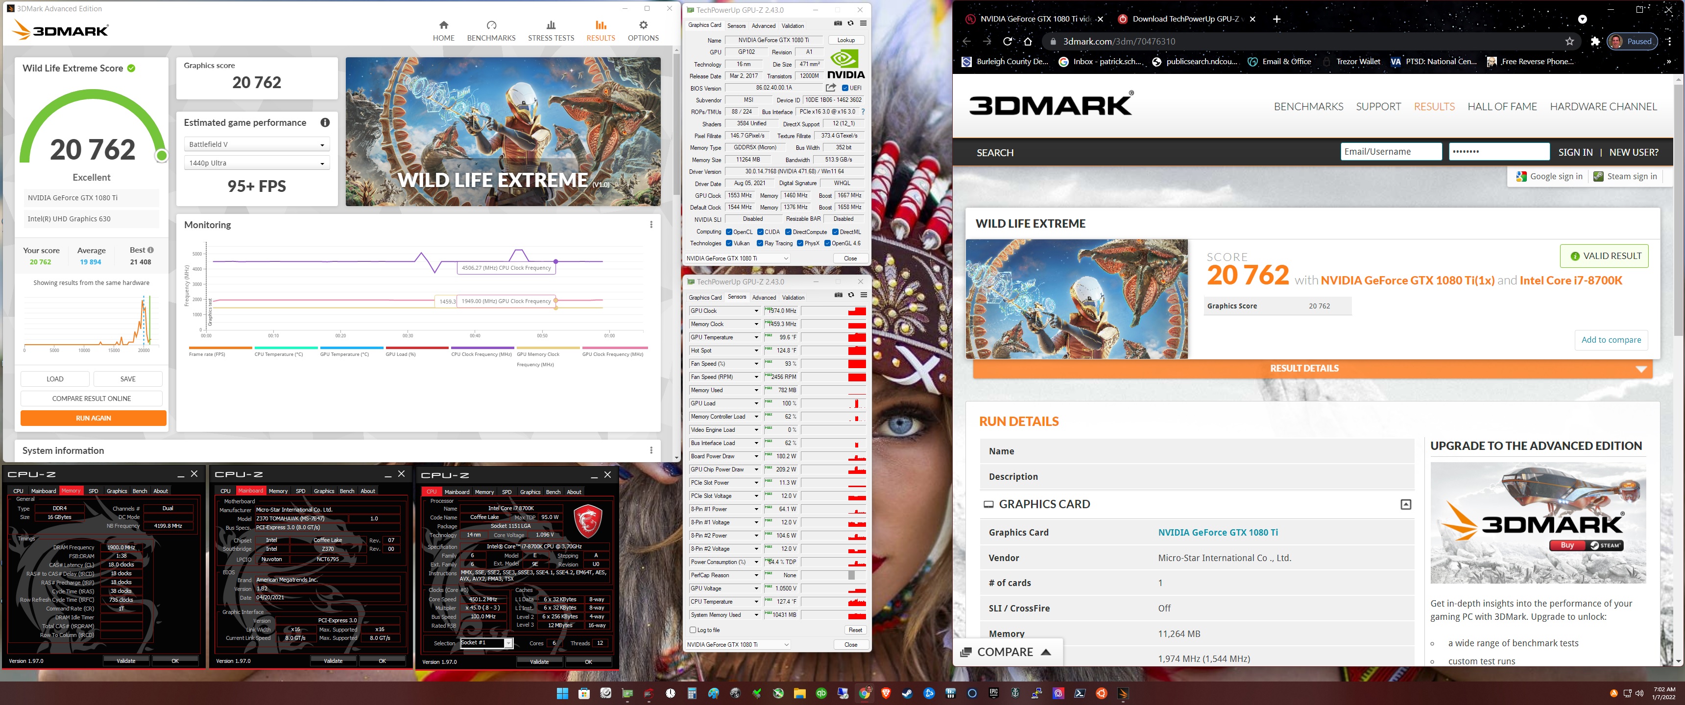Image resolution: width=1685 pixels, height=705 pixels.
Task: Open BENCHMARKS in the 3DMark app
Action: [491, 31]
